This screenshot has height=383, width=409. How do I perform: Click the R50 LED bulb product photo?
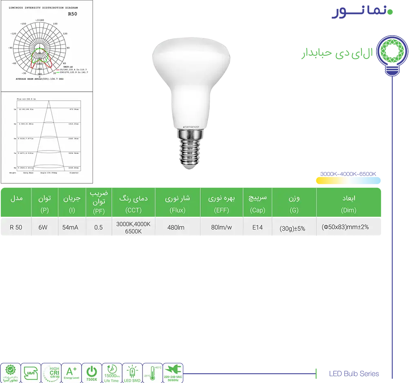(x=191, y=102)
